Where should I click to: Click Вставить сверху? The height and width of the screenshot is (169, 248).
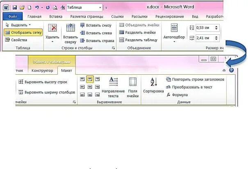click(71, 33)
